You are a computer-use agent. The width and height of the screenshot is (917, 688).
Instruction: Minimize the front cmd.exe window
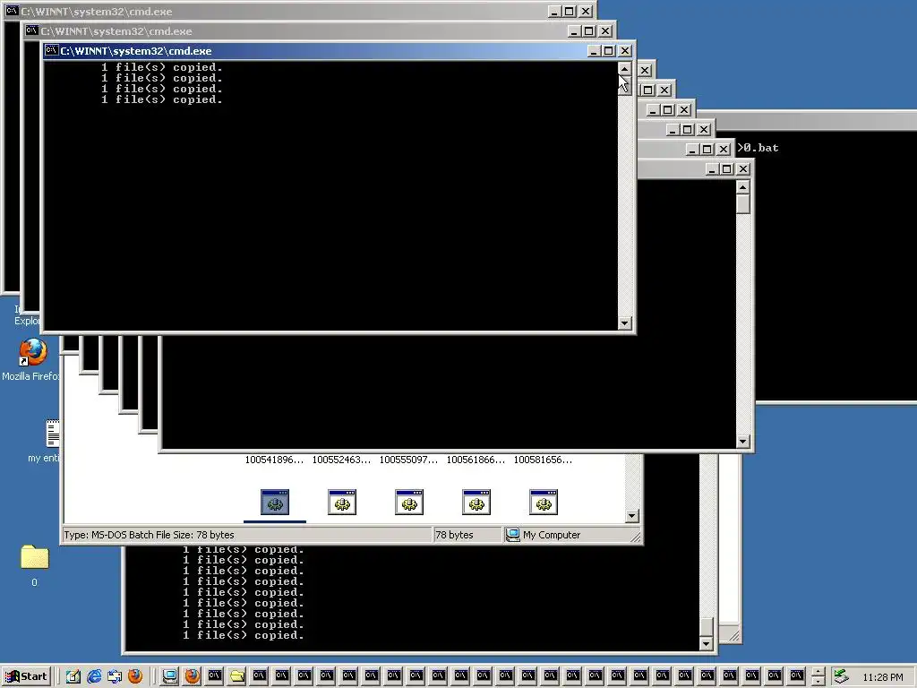[x=594, y=51]
